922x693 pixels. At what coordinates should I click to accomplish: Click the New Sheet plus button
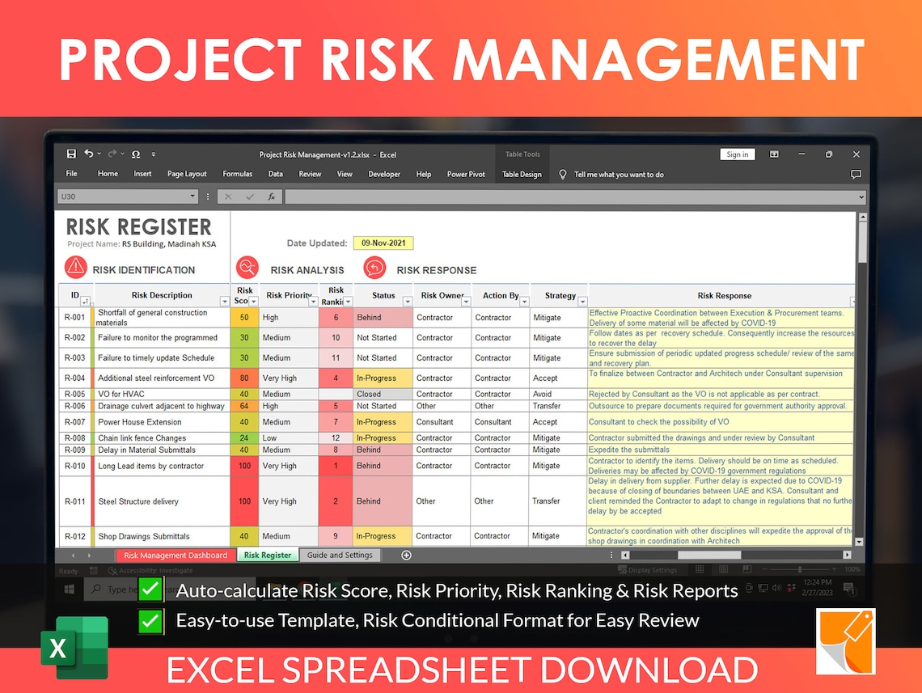(406, 555)
